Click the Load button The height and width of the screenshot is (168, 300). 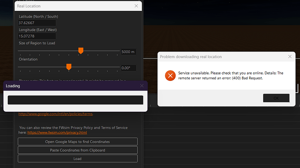pos(78,158)
